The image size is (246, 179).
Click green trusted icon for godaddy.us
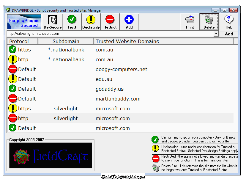click(12, 89)
